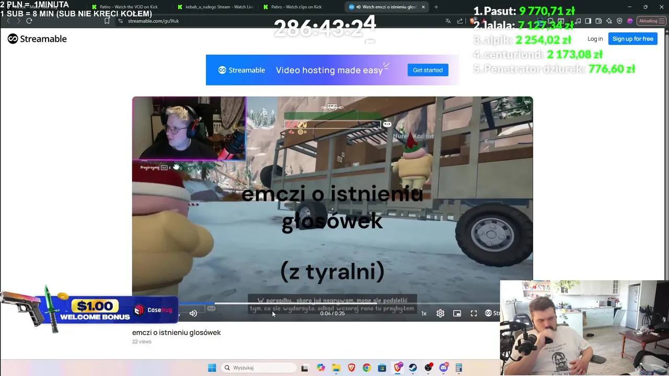
Task: Open Task View on taskbar
Action: 305,368
